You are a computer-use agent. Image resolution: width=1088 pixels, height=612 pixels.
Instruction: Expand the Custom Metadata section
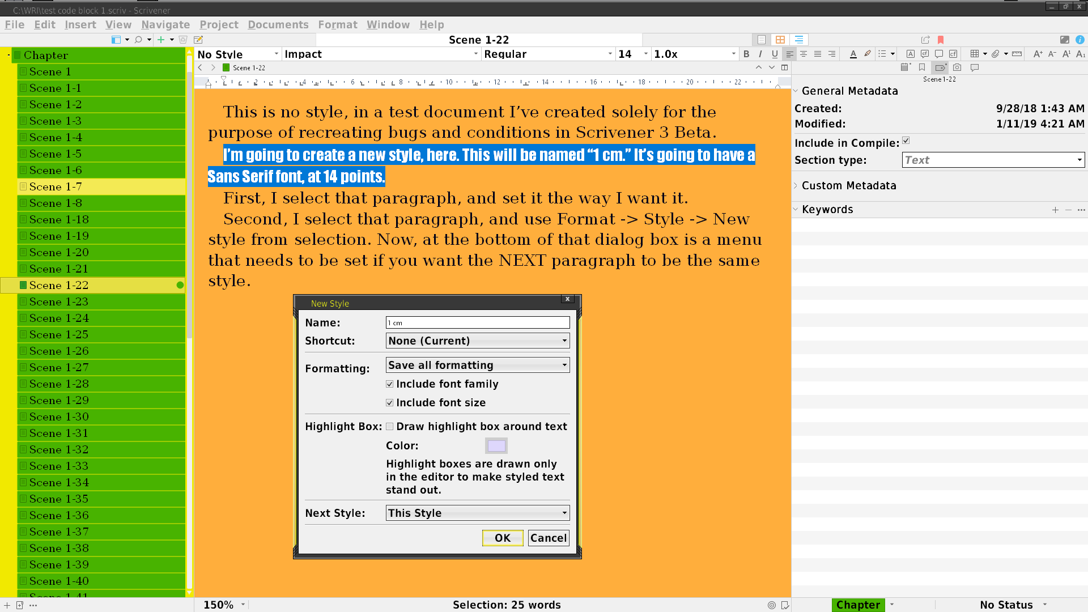click(796, 185)
